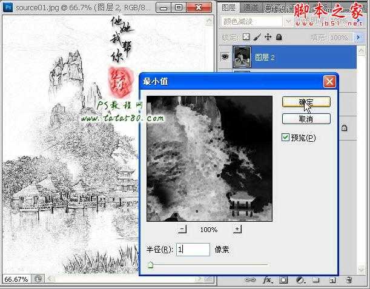Toggle lock all padlock icon
The width and height of the screenshot is (370, 289).
click(x=279, y=37)
